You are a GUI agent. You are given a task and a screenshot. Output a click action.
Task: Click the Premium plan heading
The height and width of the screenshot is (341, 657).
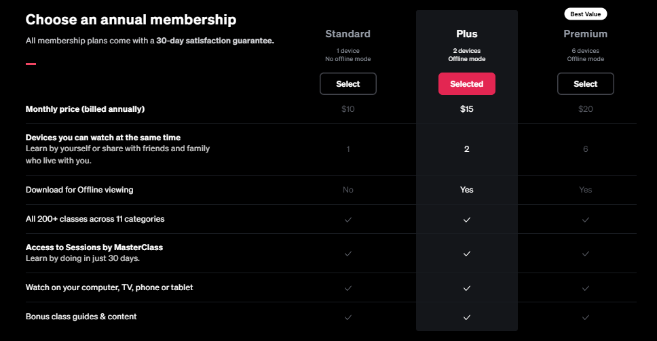(585, 34)
